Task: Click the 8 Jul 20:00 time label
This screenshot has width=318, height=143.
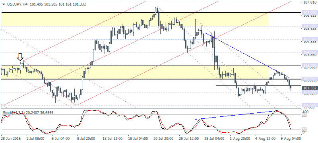Action: point(86,139)
